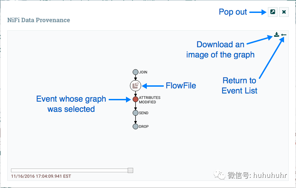The height and width of the screenshot is (188, 296).
Task: Click the SEND text label
Action: (144, 113)
